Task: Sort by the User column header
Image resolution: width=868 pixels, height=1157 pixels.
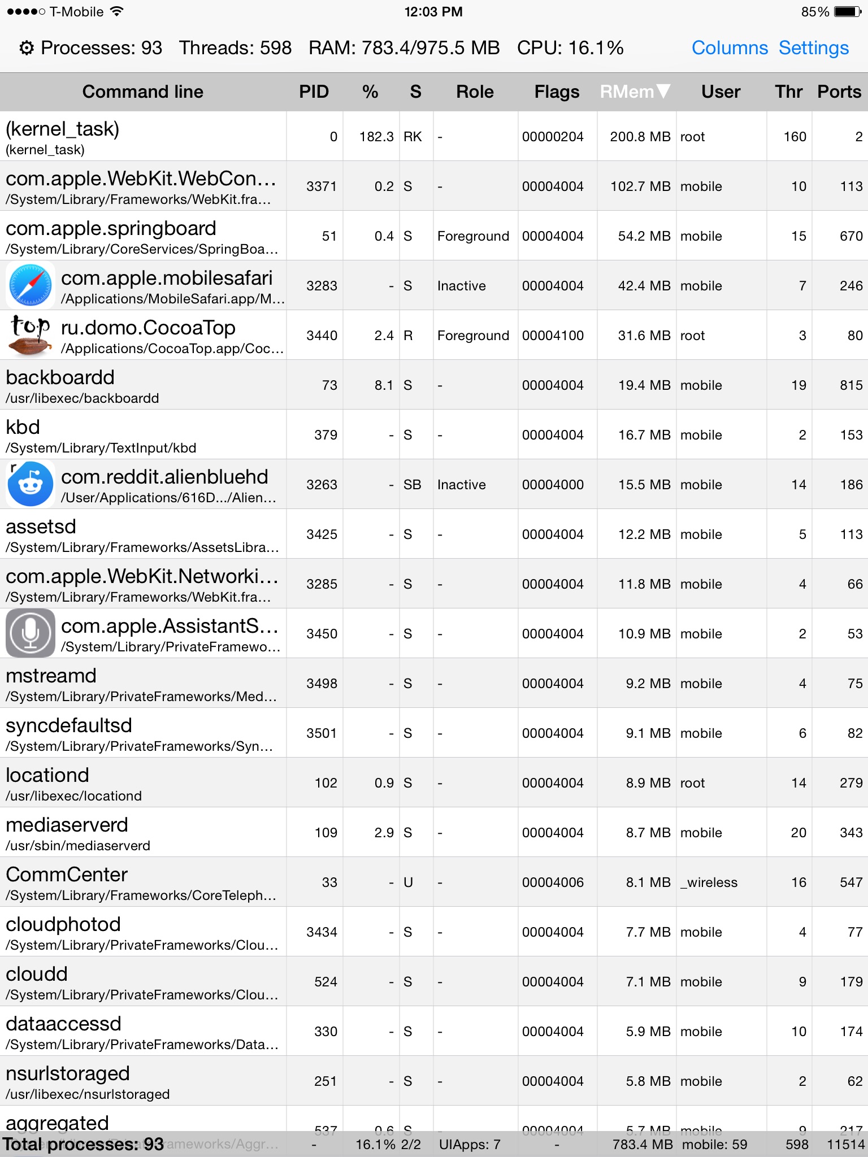Action: tap(721, 92)
